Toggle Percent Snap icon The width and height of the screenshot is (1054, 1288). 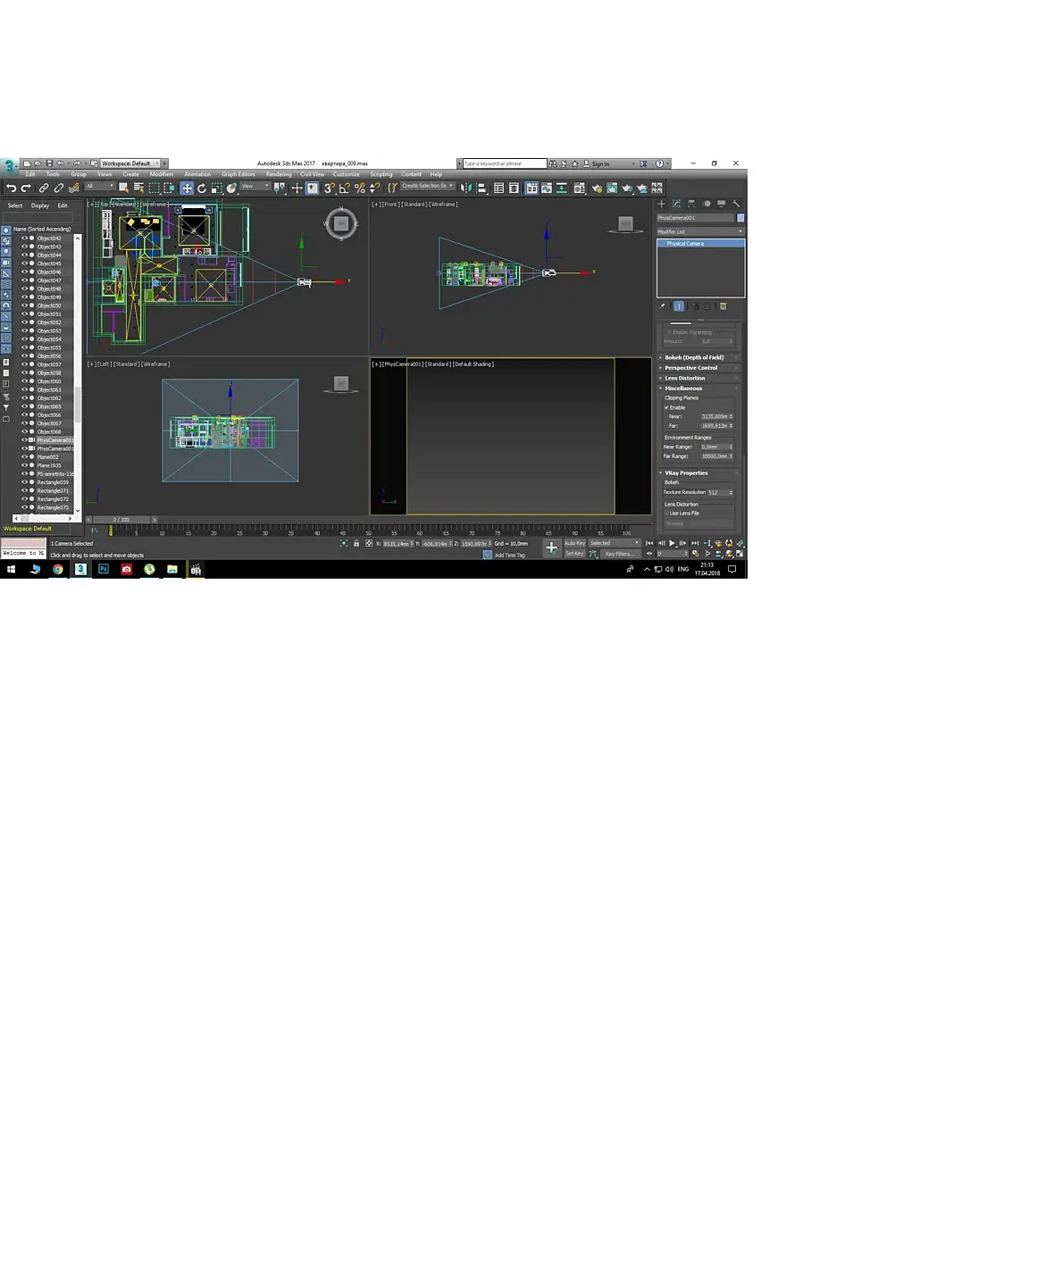pos(359,188)
